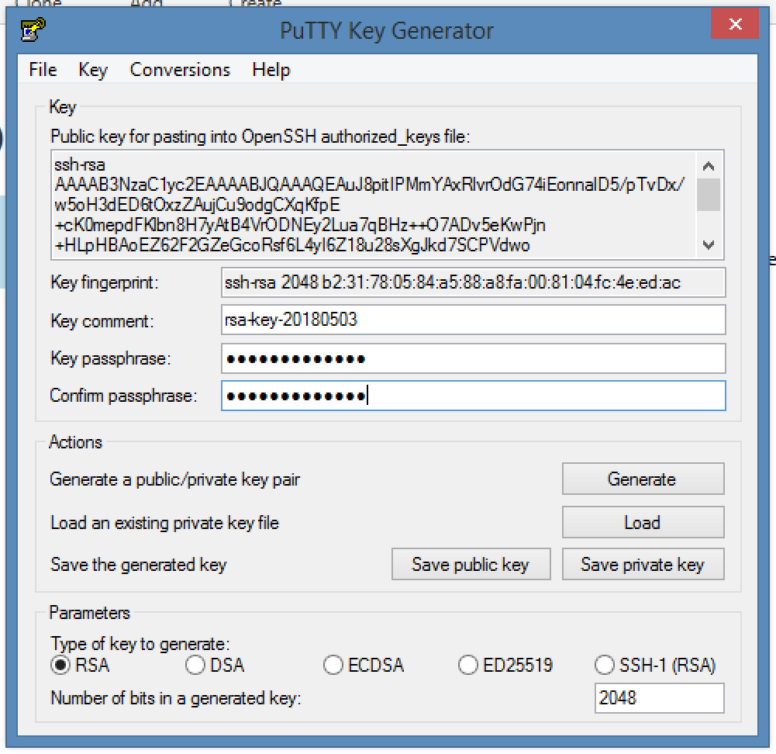Click the Generate button
The width and height of the screenshot is (776, 754).
[x=643, y=479]
